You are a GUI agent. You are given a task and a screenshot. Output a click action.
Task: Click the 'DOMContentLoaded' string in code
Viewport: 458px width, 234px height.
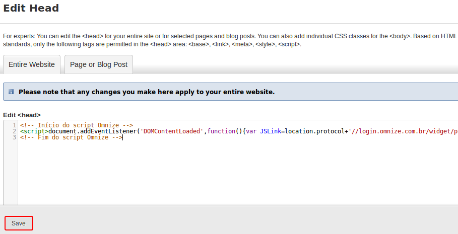pos(172,131)
